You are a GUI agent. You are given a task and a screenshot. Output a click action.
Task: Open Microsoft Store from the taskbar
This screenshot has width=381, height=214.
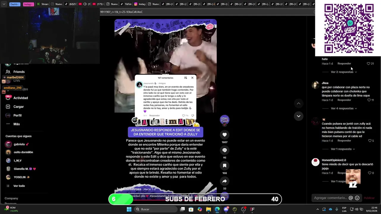[x=191, y=209]
